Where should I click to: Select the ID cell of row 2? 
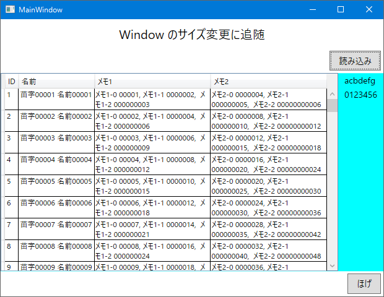point(12,121)
